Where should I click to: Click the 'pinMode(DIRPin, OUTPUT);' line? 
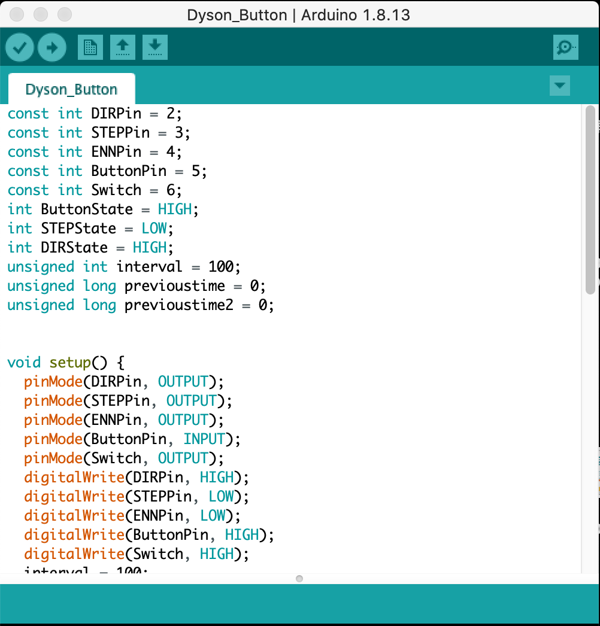click(124, 382)
